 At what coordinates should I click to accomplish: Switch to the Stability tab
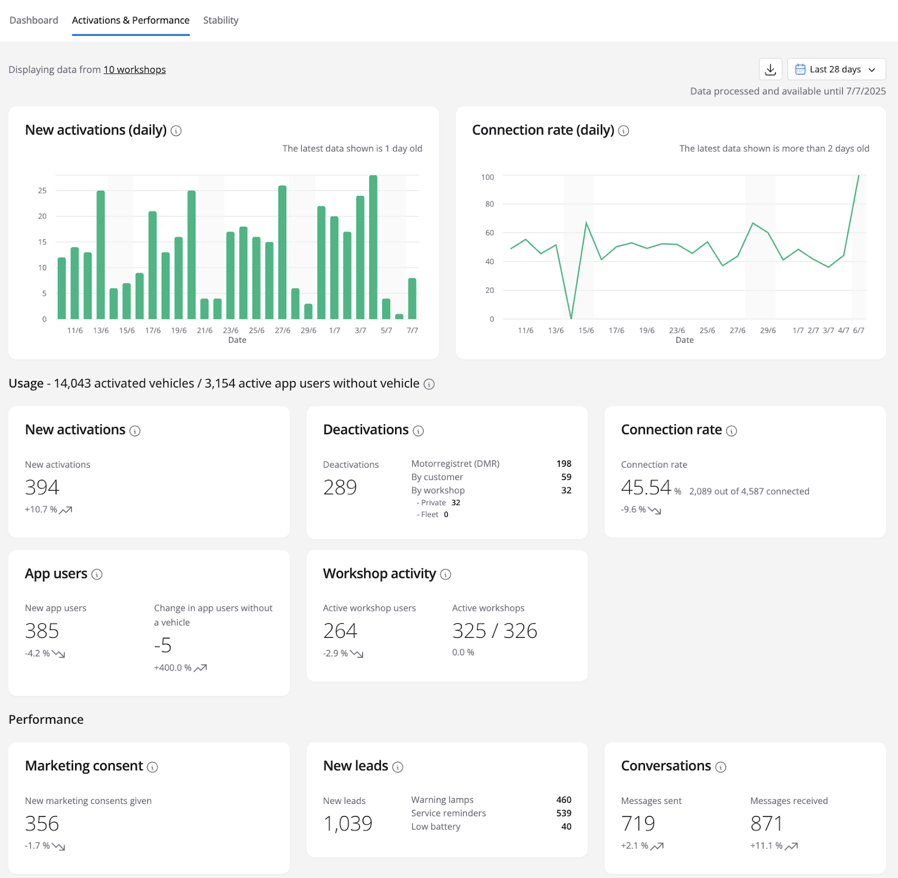pos(221,20)
